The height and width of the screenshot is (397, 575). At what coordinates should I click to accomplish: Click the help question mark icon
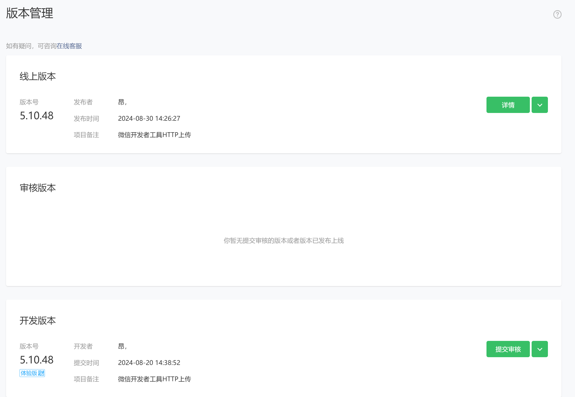557,15
